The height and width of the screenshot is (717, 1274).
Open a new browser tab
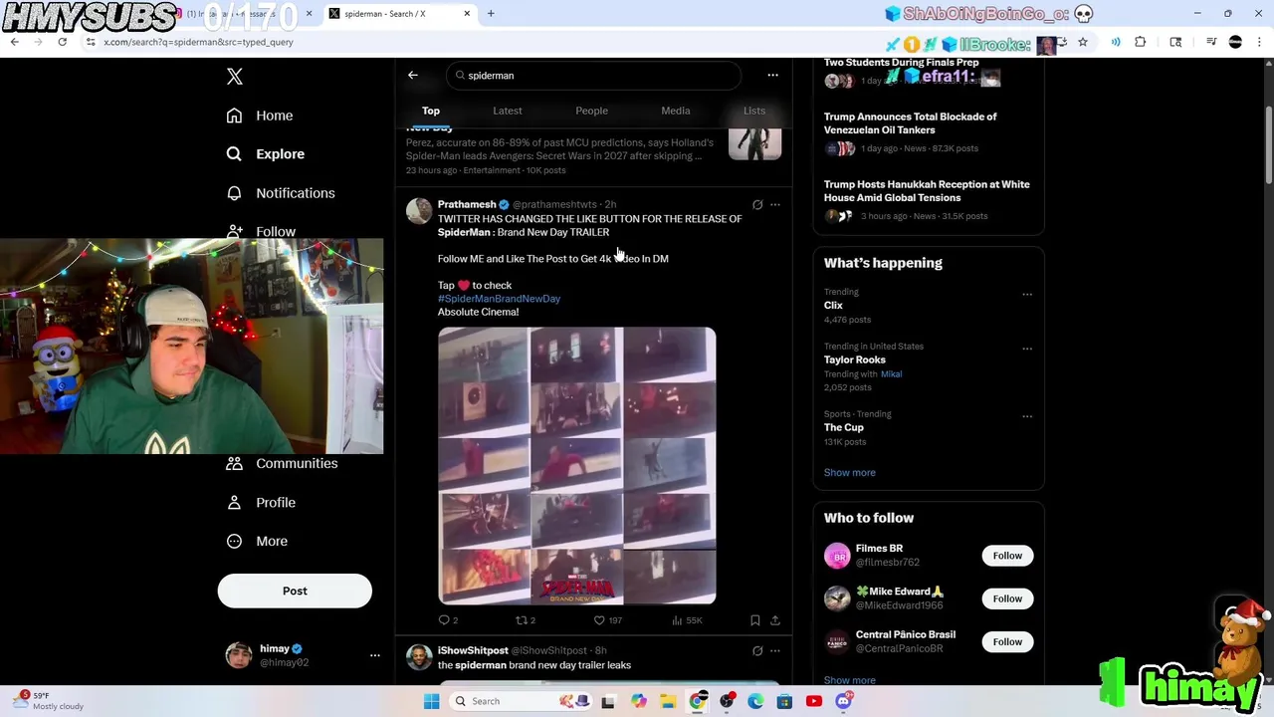click(491, 14)
